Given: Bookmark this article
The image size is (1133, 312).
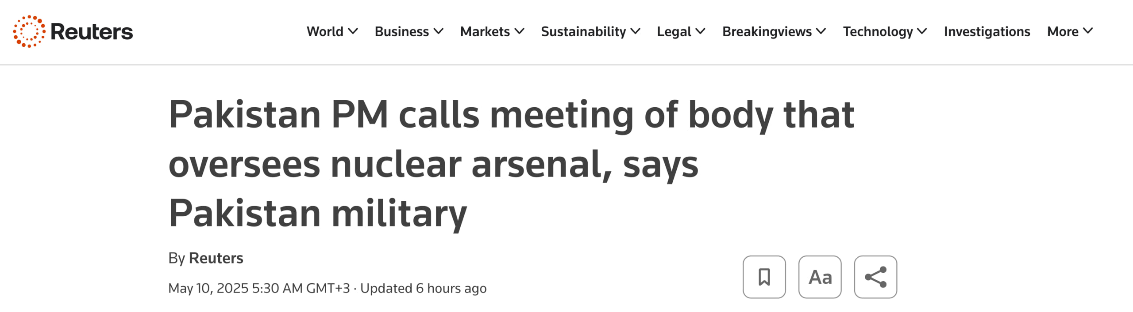Looking at the screenshot, I should pyautogui.click(x=764, y=277).
